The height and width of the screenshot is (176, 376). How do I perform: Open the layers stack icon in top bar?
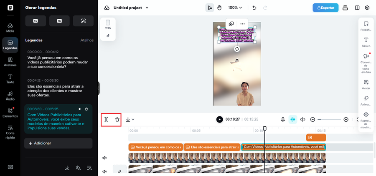tap(345, 8)
